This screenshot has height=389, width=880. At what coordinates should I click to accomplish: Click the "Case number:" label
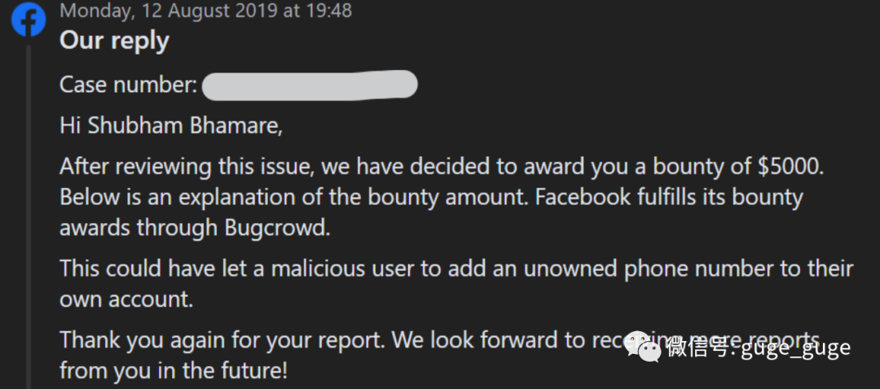click(x=129, y=85)
